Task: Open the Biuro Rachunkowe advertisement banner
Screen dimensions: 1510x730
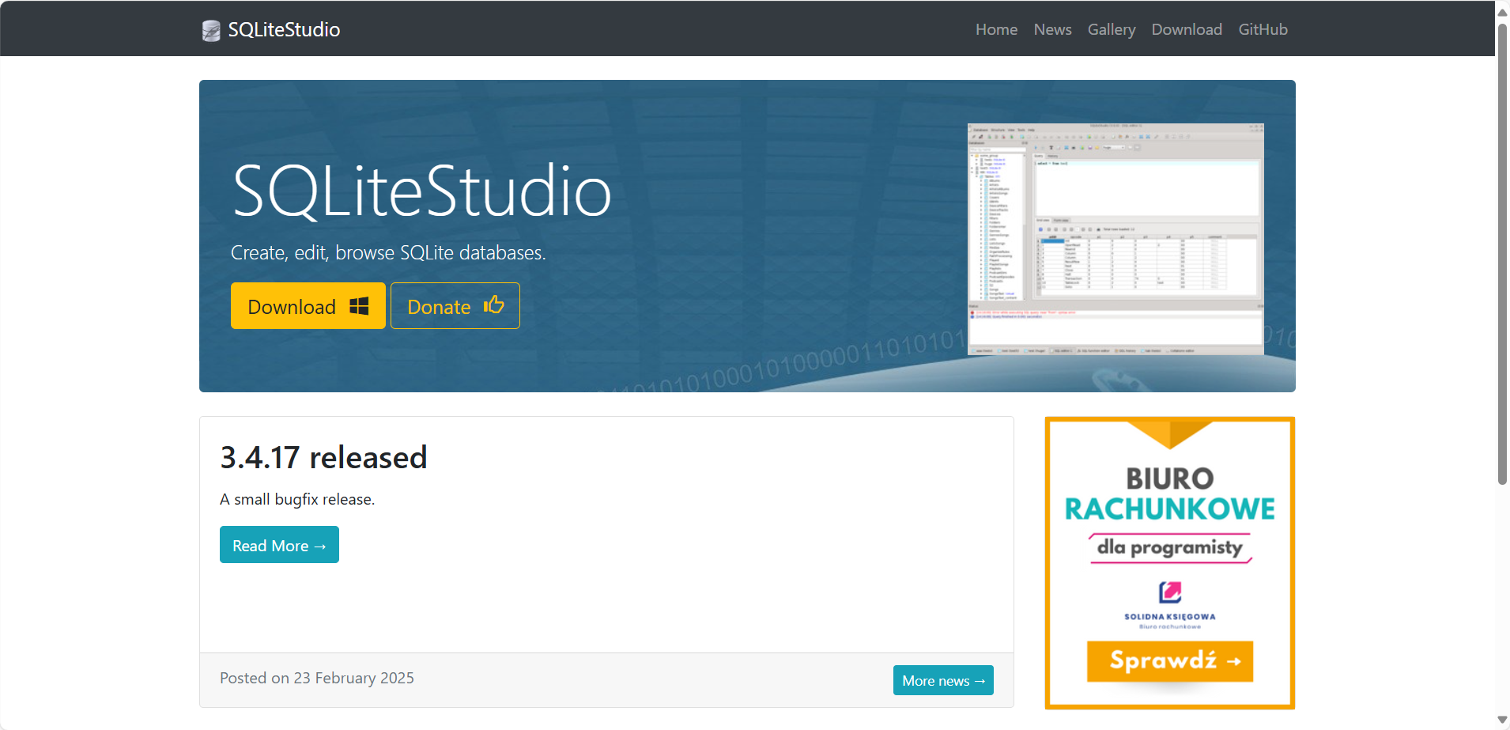Action: (1170, 562)
